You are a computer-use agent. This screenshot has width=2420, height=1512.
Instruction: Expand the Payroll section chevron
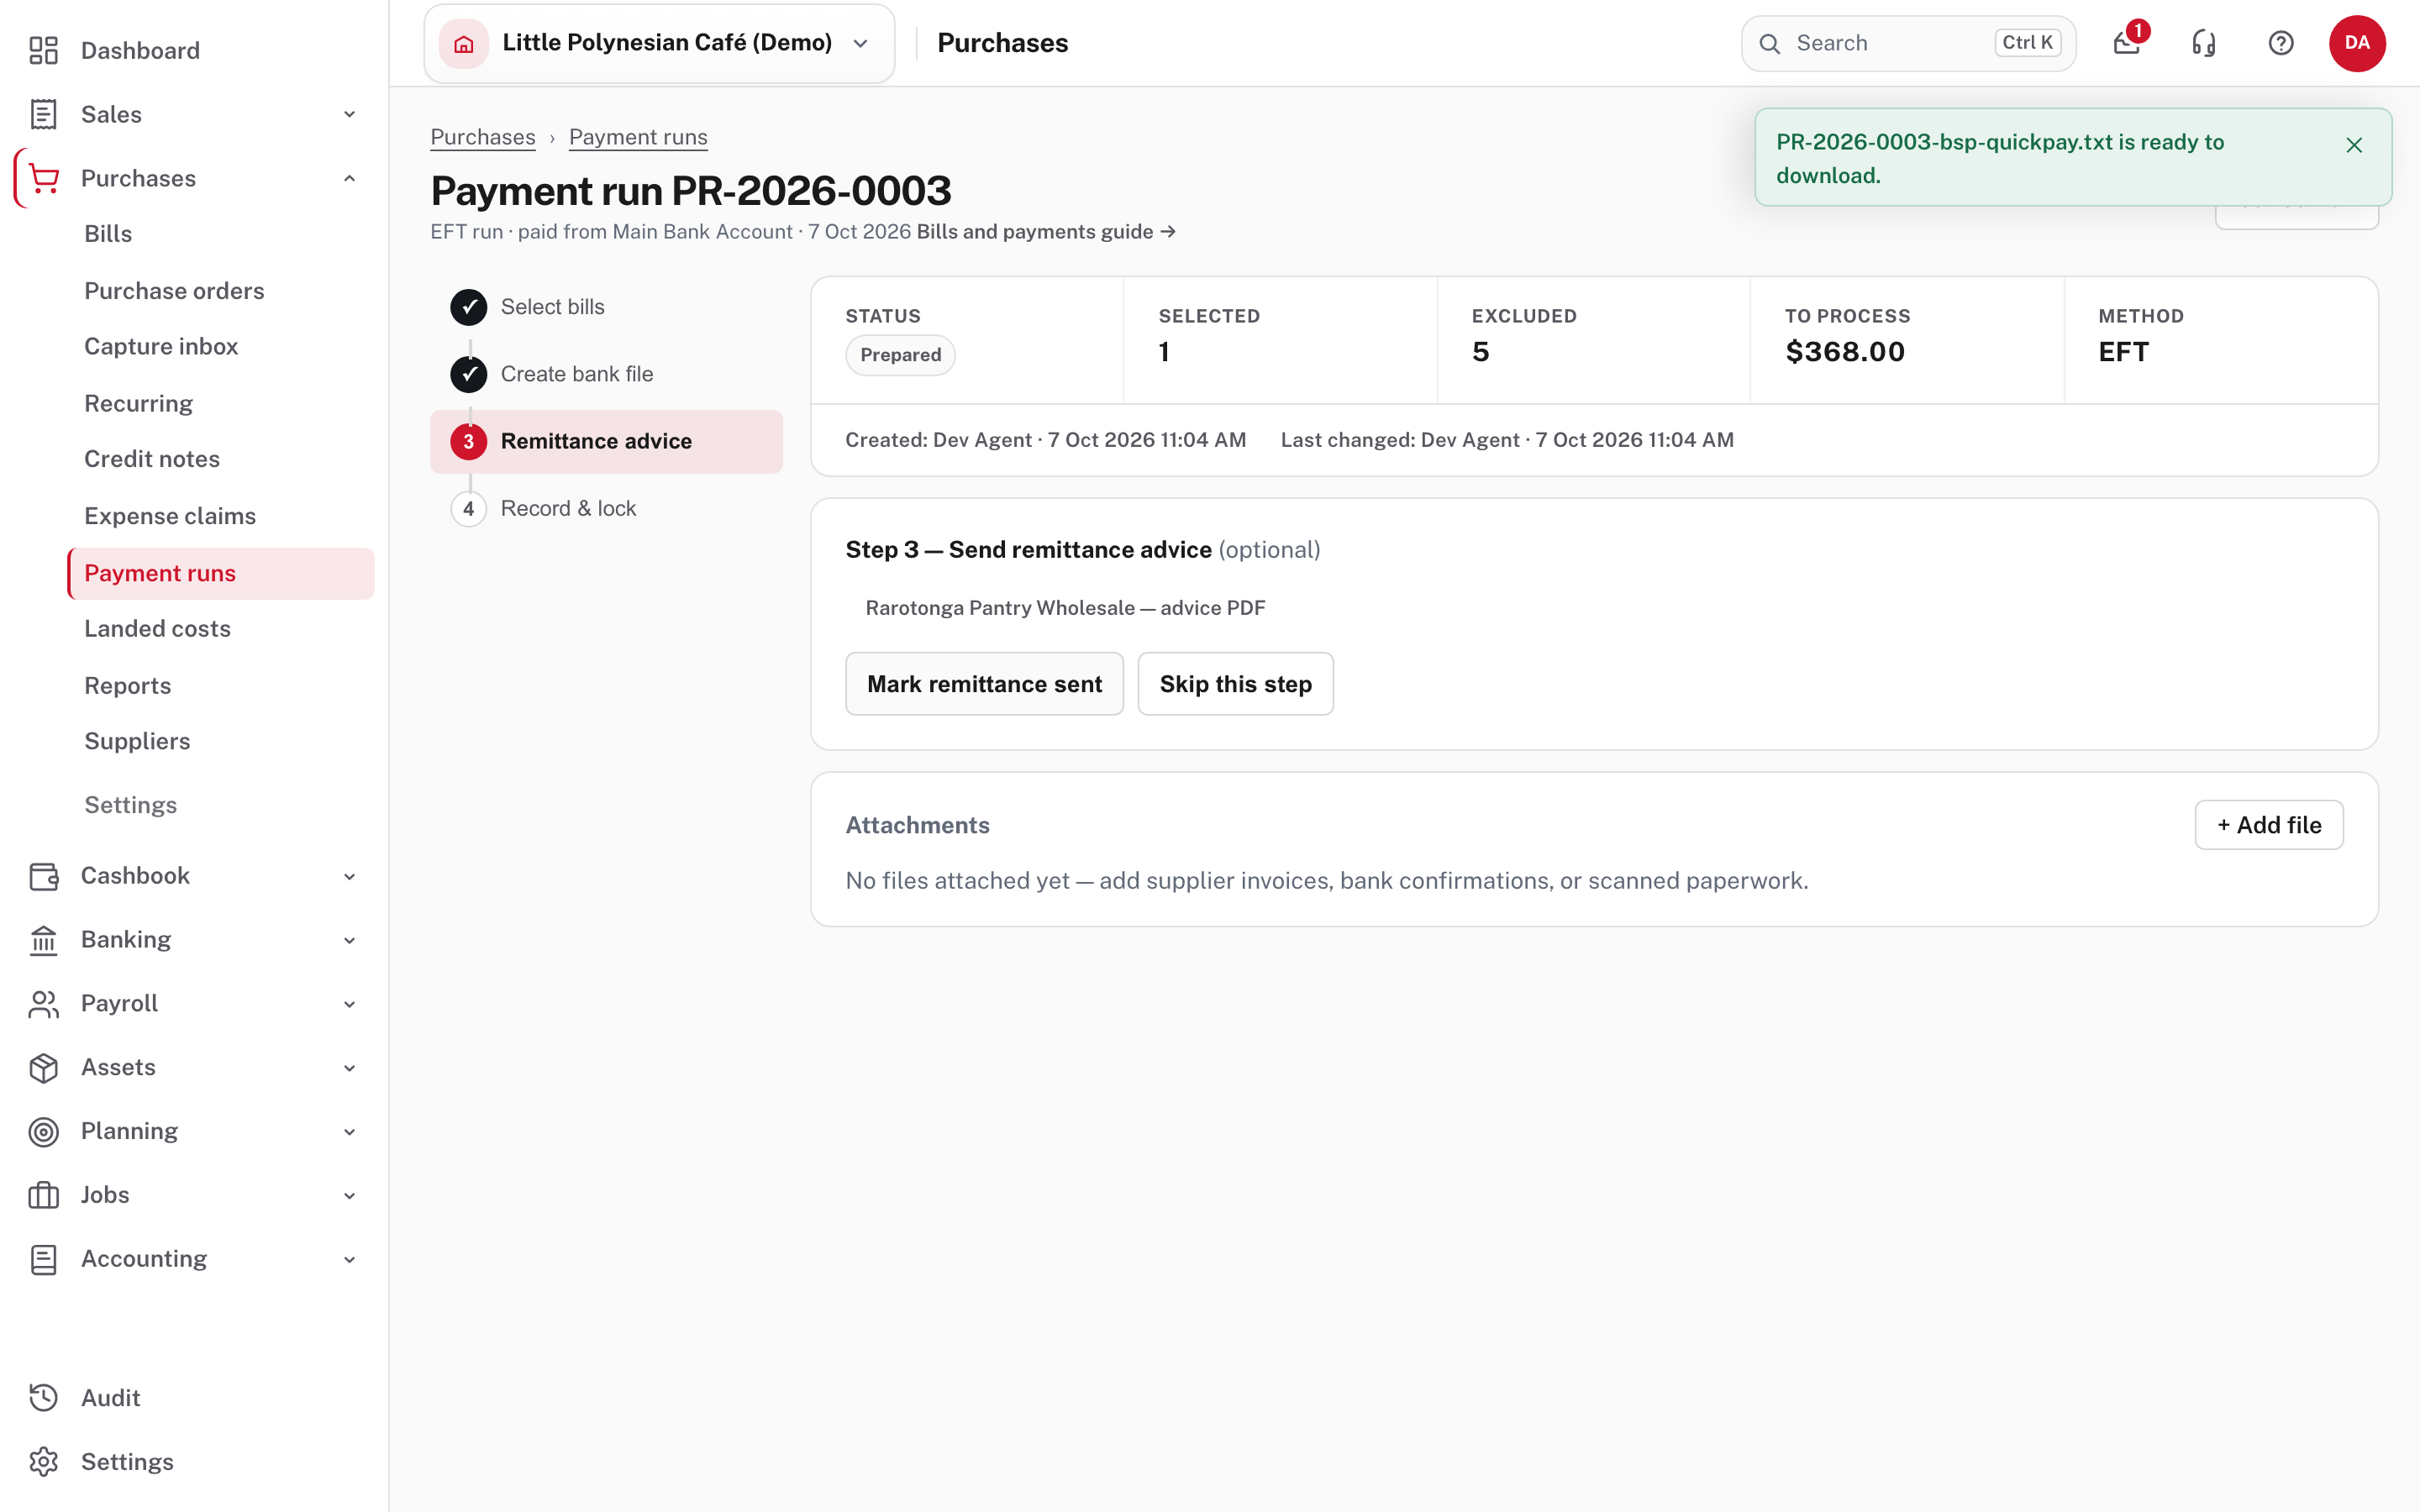coord(349,1004)
